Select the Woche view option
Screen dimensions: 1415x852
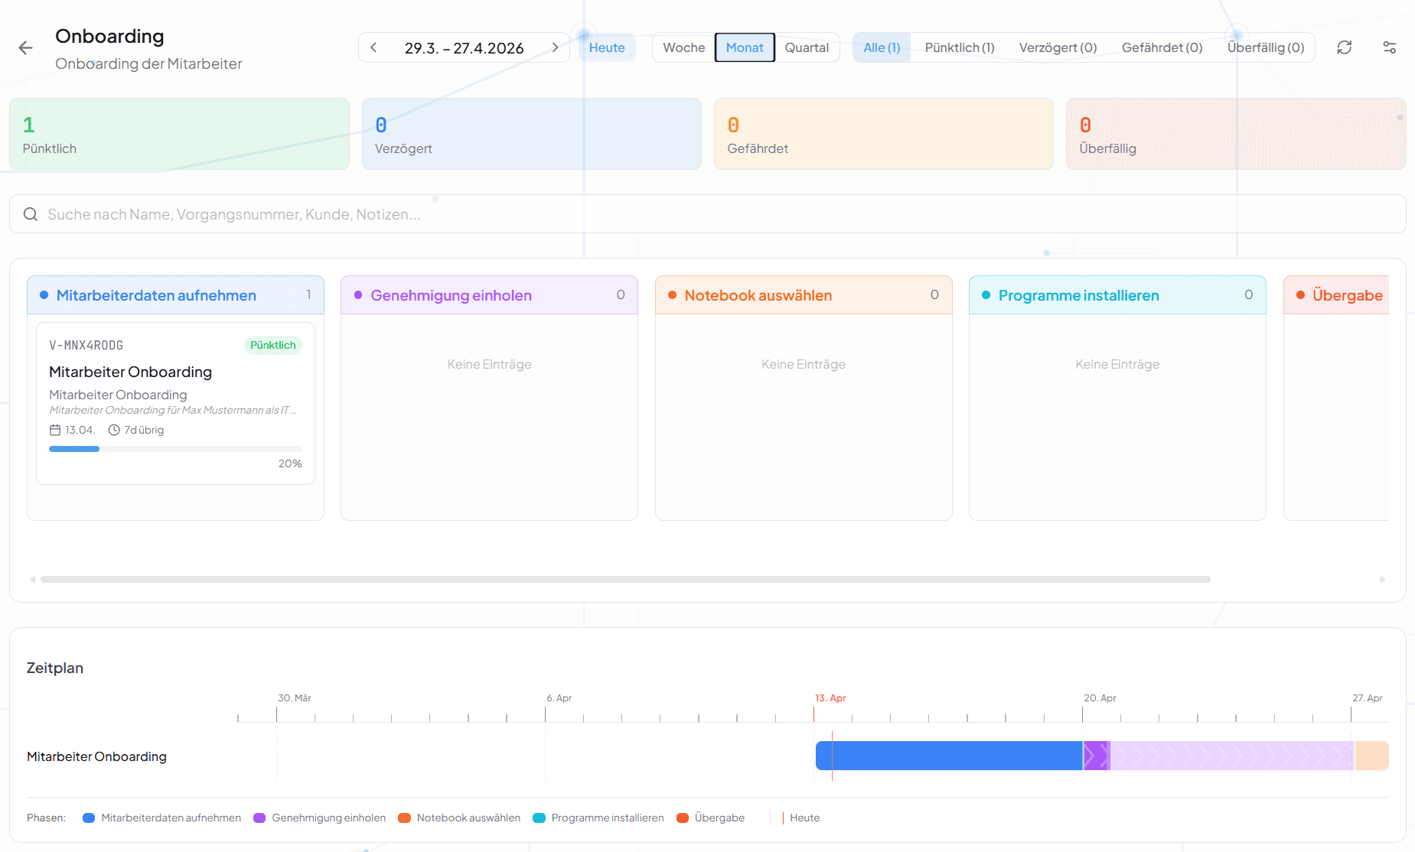(683, 47)
